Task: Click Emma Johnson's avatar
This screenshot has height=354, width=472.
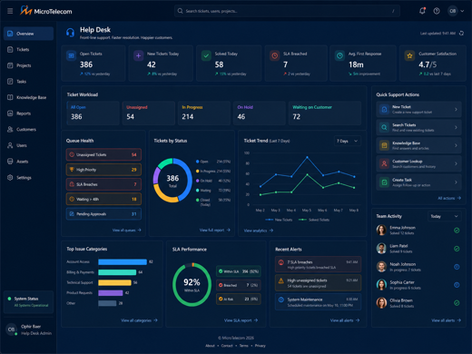Action: [381, 230]
